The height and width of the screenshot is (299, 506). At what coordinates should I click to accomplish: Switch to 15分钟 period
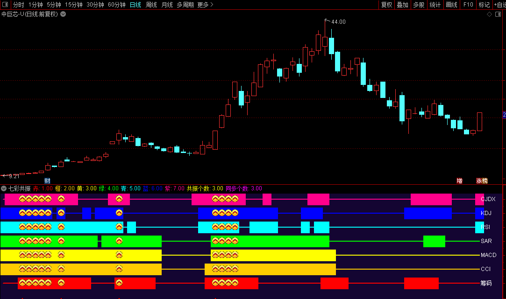73,5
